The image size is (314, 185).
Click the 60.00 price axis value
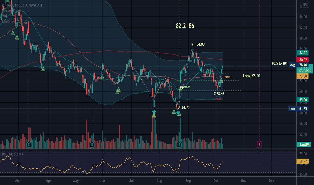(x=303, y=113)
